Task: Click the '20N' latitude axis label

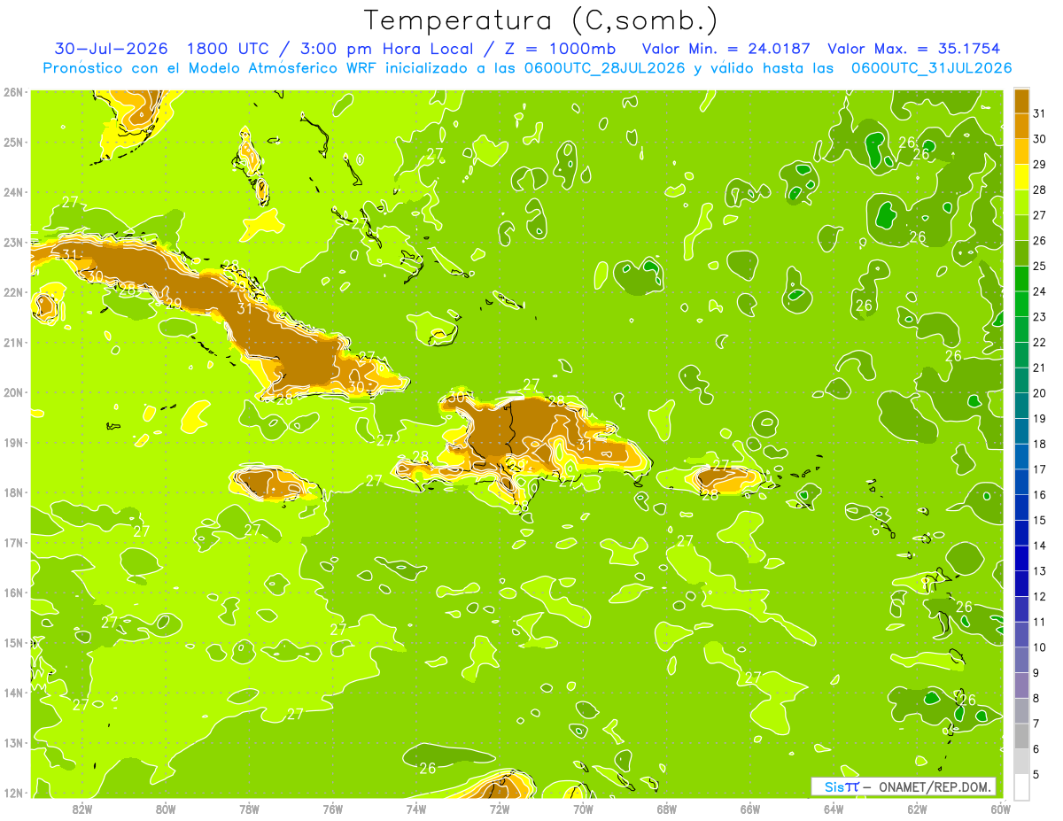Action: [x=13, y=392]
